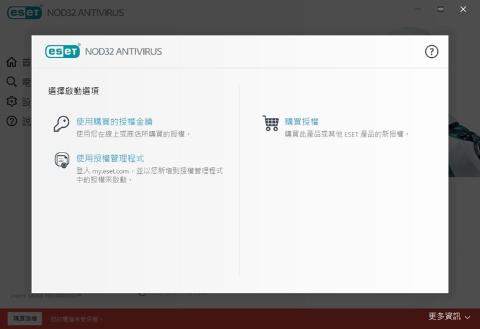This screenshot has height=329, width=480.
Task: Click the 購買授權 button in bottom bar
Action: (25, 318)
